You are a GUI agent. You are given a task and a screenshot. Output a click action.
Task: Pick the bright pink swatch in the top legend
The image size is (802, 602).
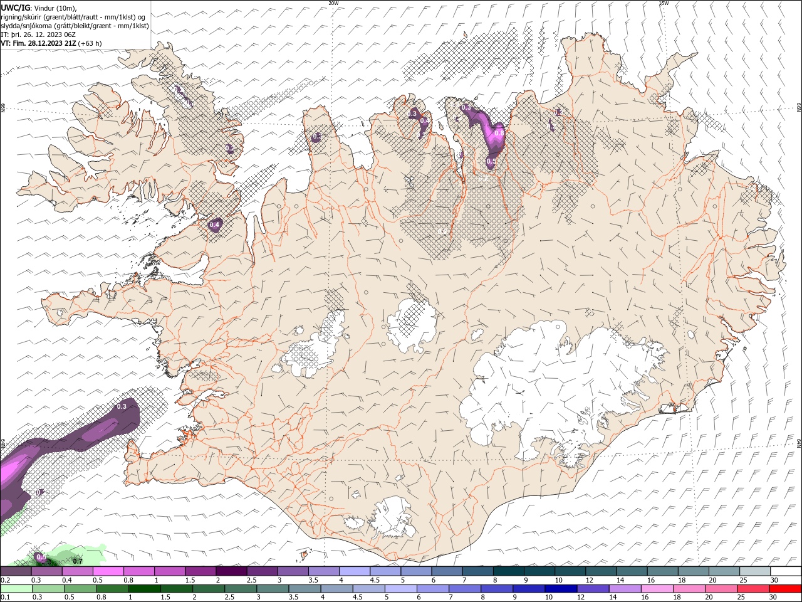pos(108,571)
